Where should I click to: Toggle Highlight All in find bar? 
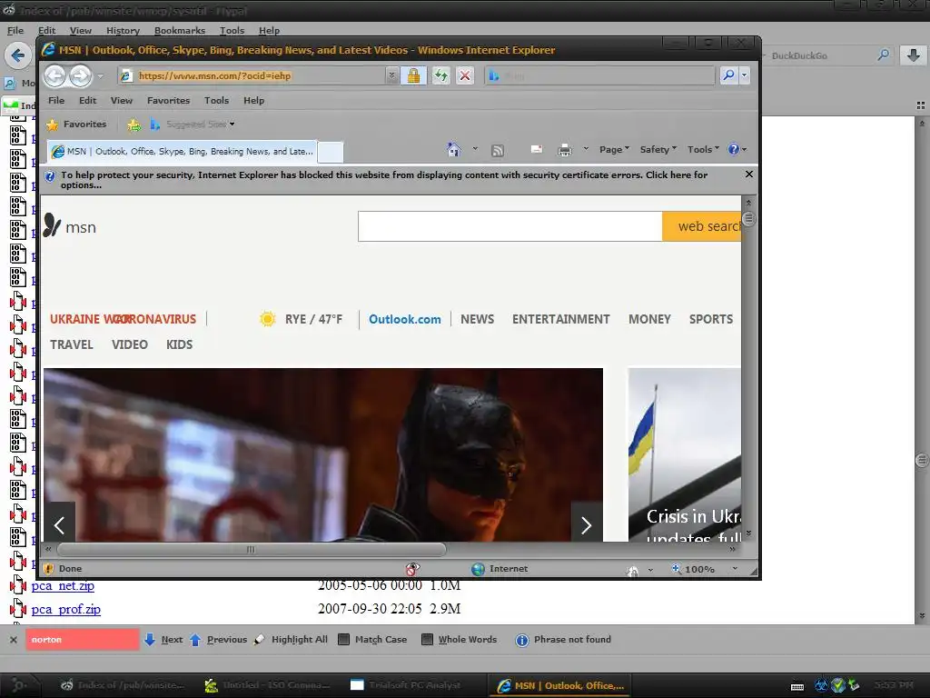coord(291,639)
